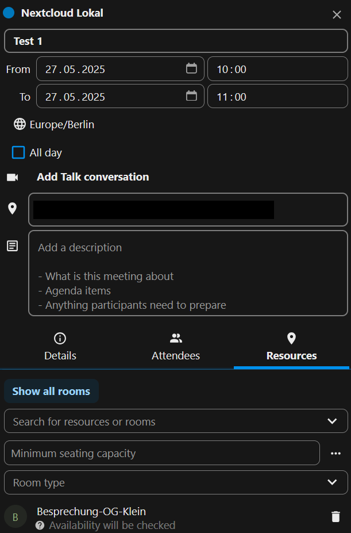Open the From date calendar picker icon
The image size is (351, 533).
[x=191, y=68]
